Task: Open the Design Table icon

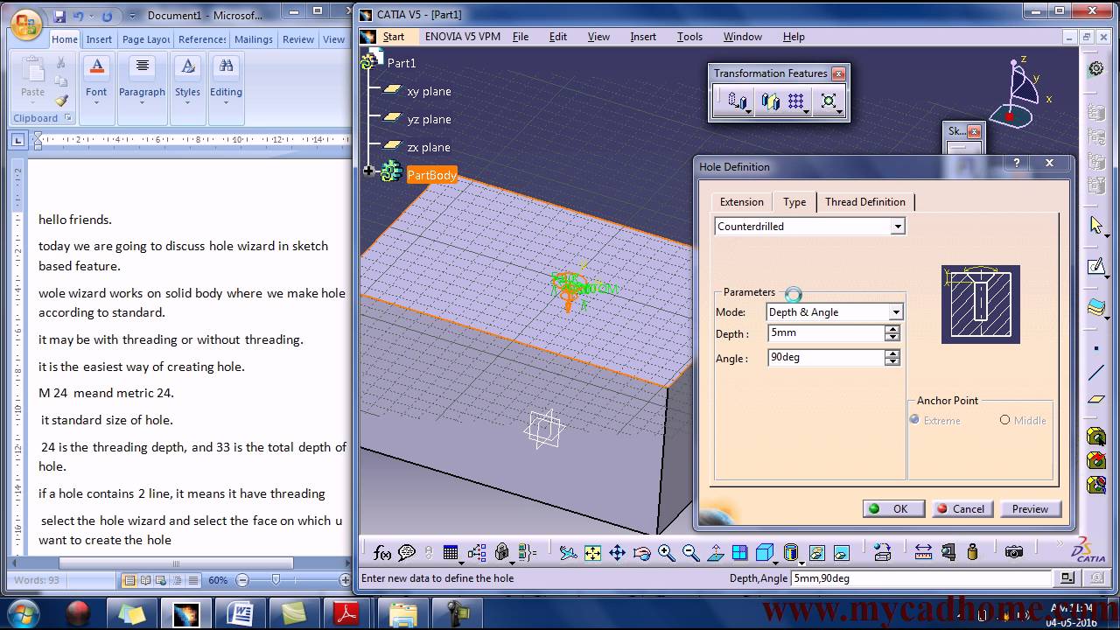Action: (x=451, y=553)
